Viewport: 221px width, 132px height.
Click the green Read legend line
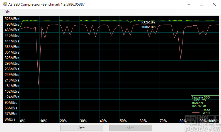[x=196, y=110]
